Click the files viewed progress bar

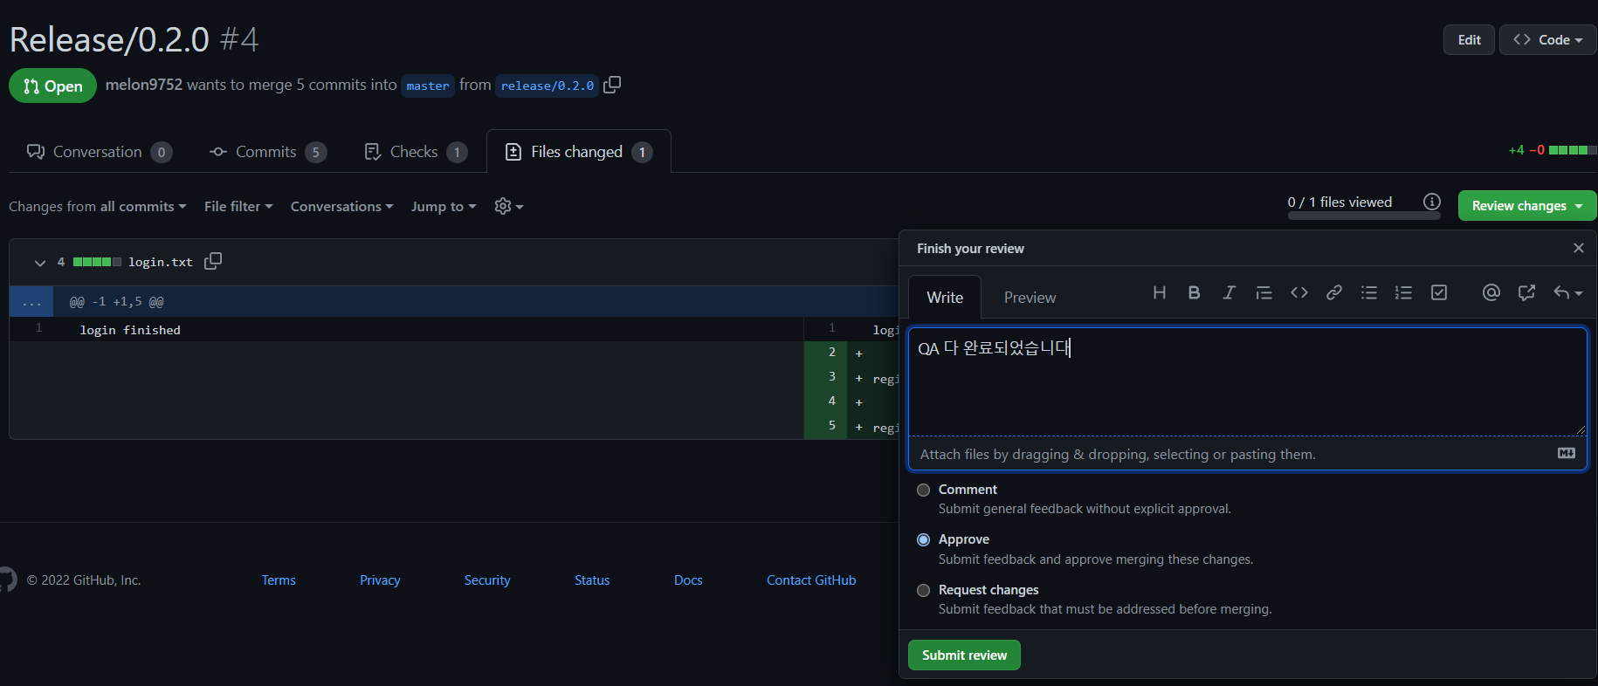[x=1364, y=216]
